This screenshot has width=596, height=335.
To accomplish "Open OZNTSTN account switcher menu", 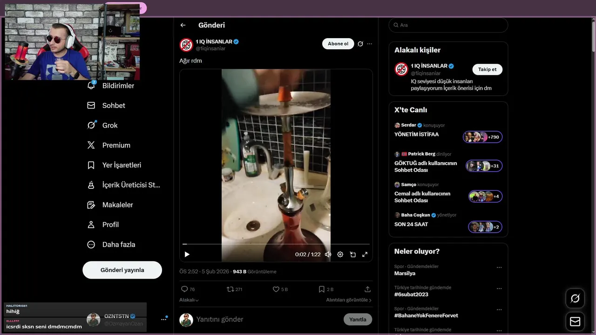I will pyautogui.click(x=163, y=319).
